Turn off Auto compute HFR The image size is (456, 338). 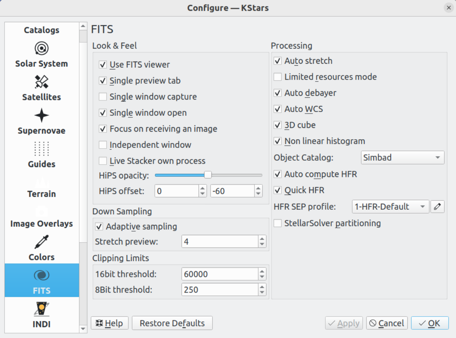tap(277, 174)
